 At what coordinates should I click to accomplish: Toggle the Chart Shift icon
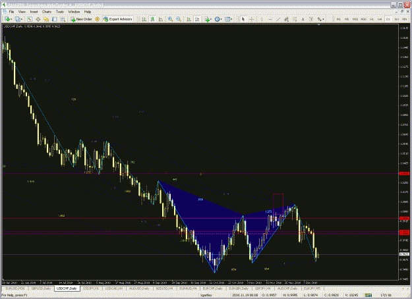pyautogui.click(x=197, y=19)
